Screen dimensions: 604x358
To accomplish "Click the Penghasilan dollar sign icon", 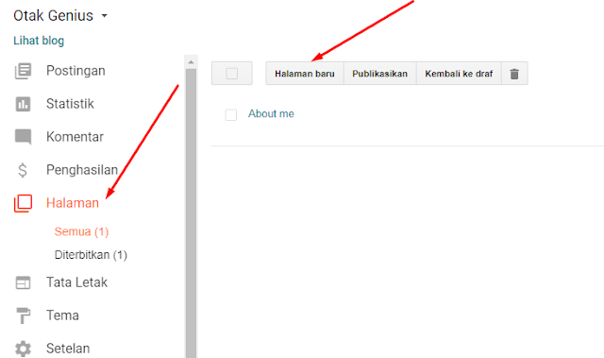I will (23, 170).
